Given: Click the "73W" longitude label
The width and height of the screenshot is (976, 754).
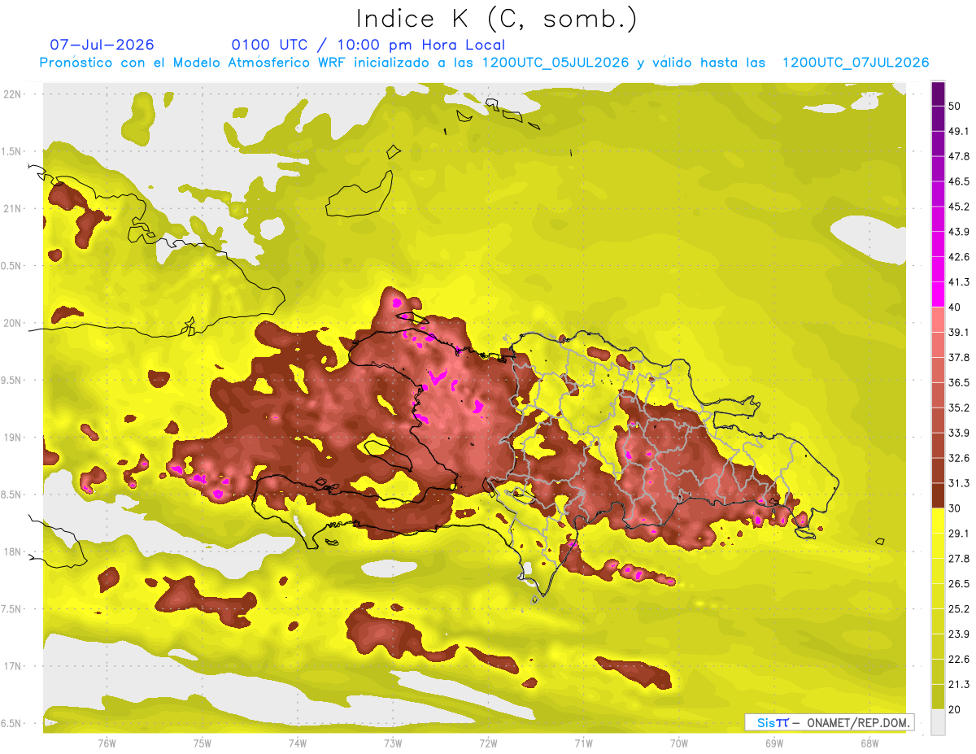Looking at the screenshot, I should click(393, 743).
